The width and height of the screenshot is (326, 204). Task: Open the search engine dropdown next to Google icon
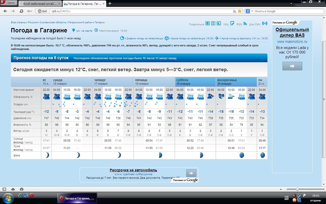tap(252, 11)
